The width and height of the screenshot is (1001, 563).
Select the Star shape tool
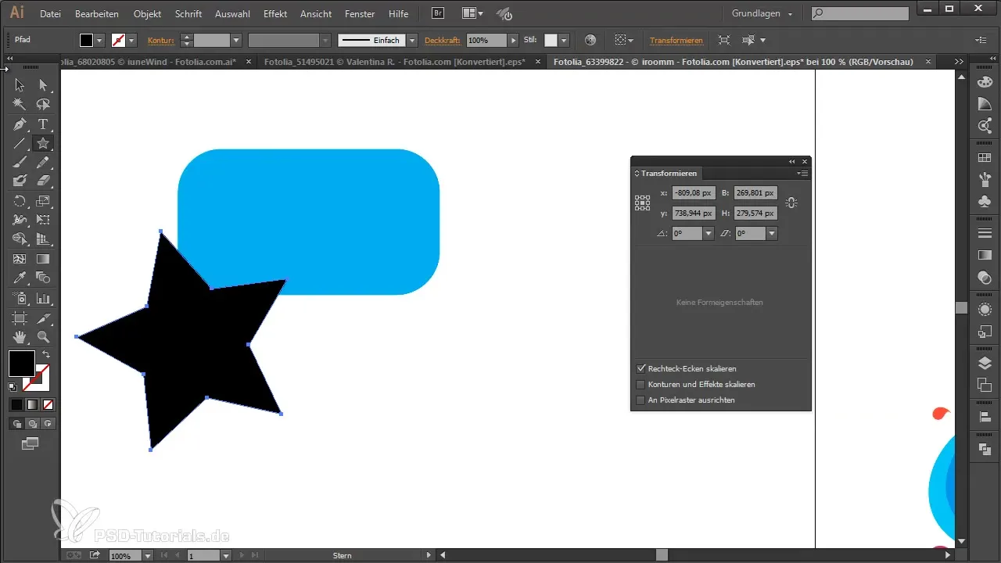tap(43, 144)
